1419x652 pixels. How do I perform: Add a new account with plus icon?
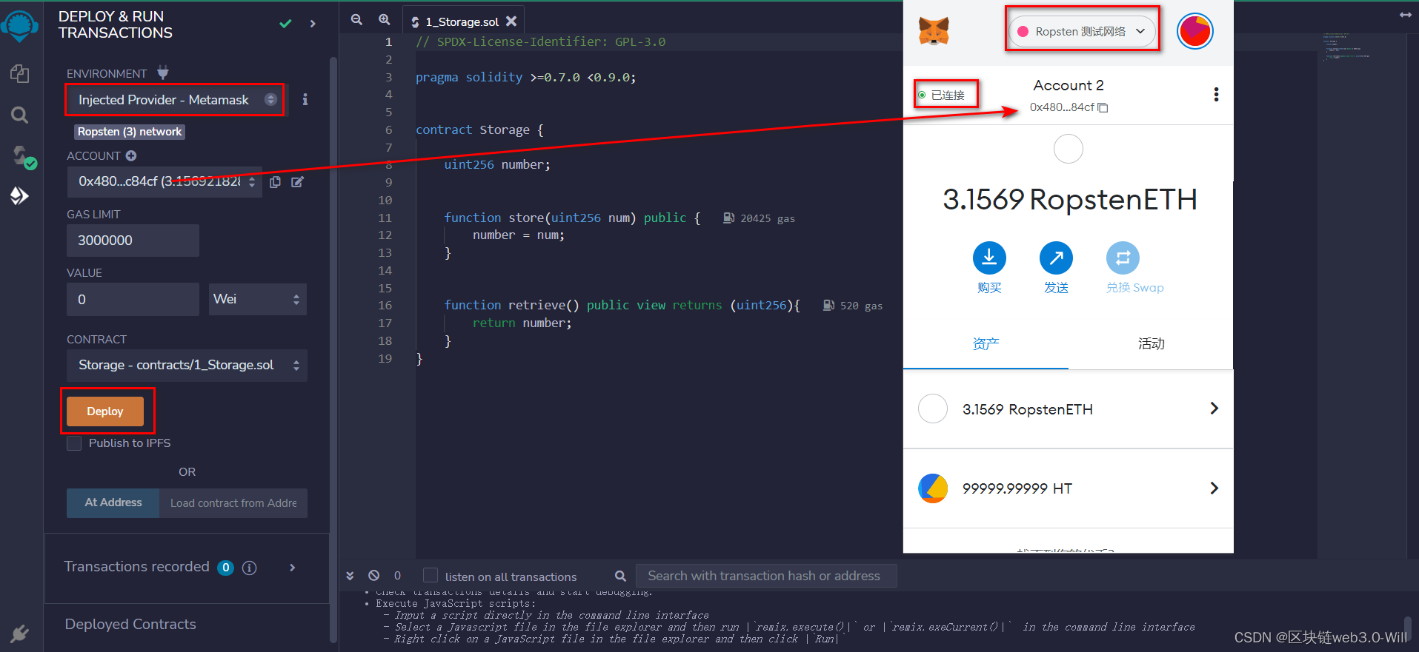[x=131, y=155]
